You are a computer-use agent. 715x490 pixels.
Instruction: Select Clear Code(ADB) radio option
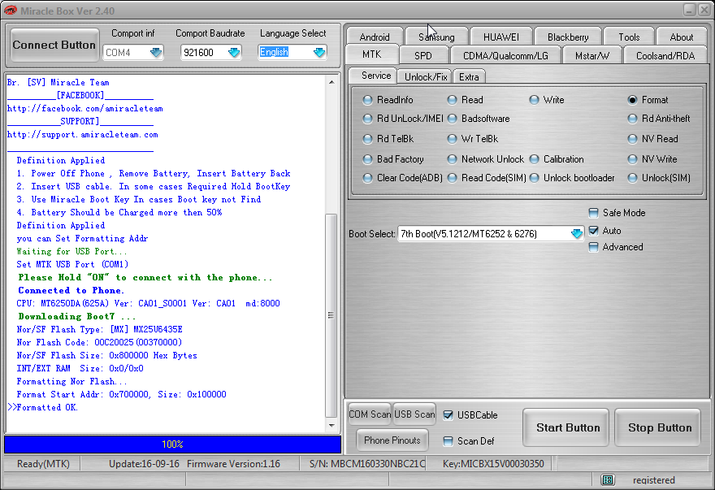[x=403, y=178]
